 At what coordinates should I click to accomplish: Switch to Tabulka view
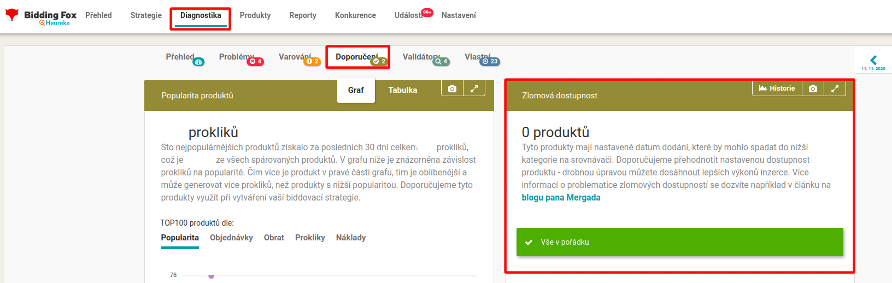403,90
